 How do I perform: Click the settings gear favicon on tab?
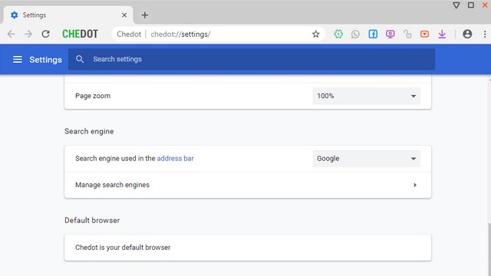[x=15, y=15]
